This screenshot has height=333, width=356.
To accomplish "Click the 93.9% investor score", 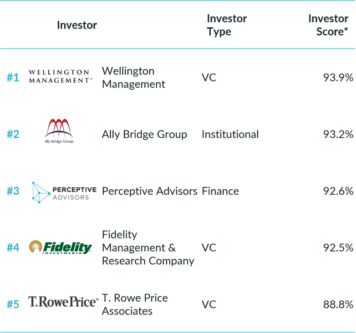I will pyautogui.click(x=338, y=77).
